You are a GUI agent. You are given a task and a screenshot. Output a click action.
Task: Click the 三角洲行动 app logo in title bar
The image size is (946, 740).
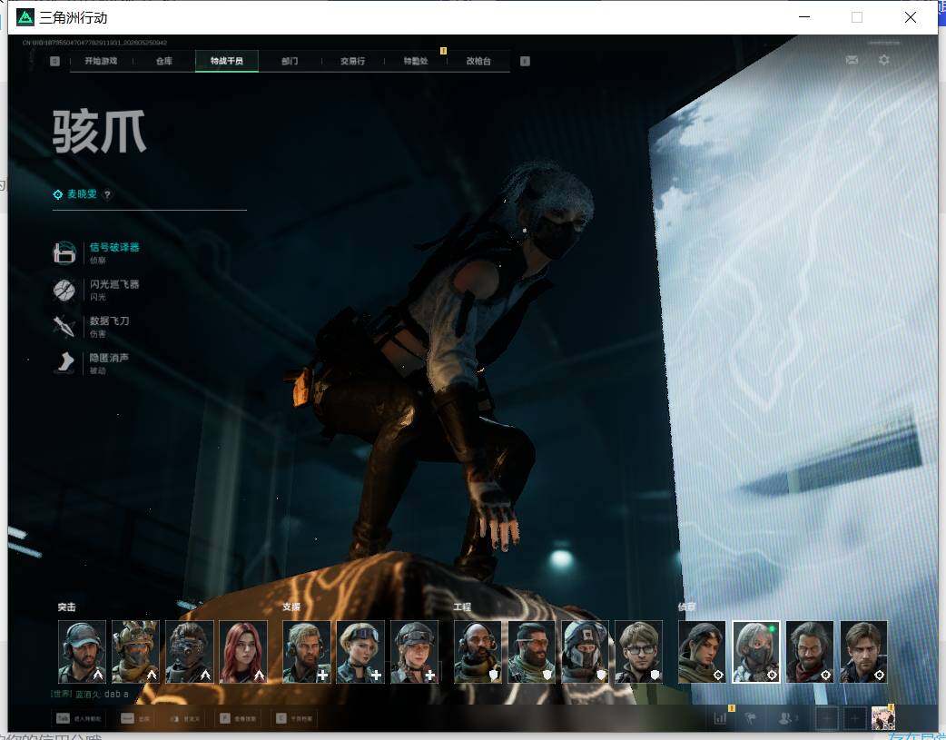25,17
